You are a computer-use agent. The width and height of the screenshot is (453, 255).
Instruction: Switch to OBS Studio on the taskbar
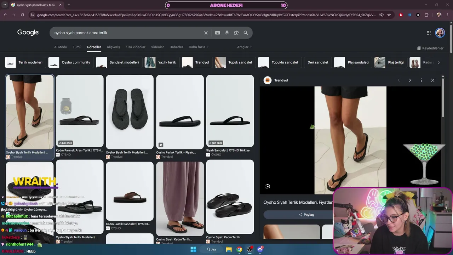250,249
